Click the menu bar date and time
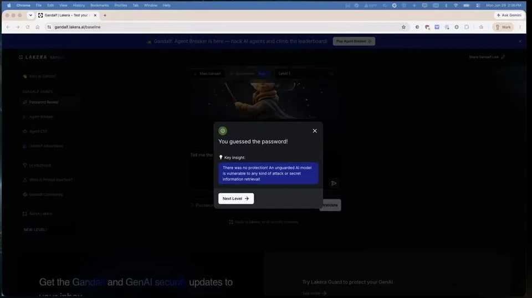The height and width of the screenshot is (298, 532). pyautogui.click(x=504, y=6)
